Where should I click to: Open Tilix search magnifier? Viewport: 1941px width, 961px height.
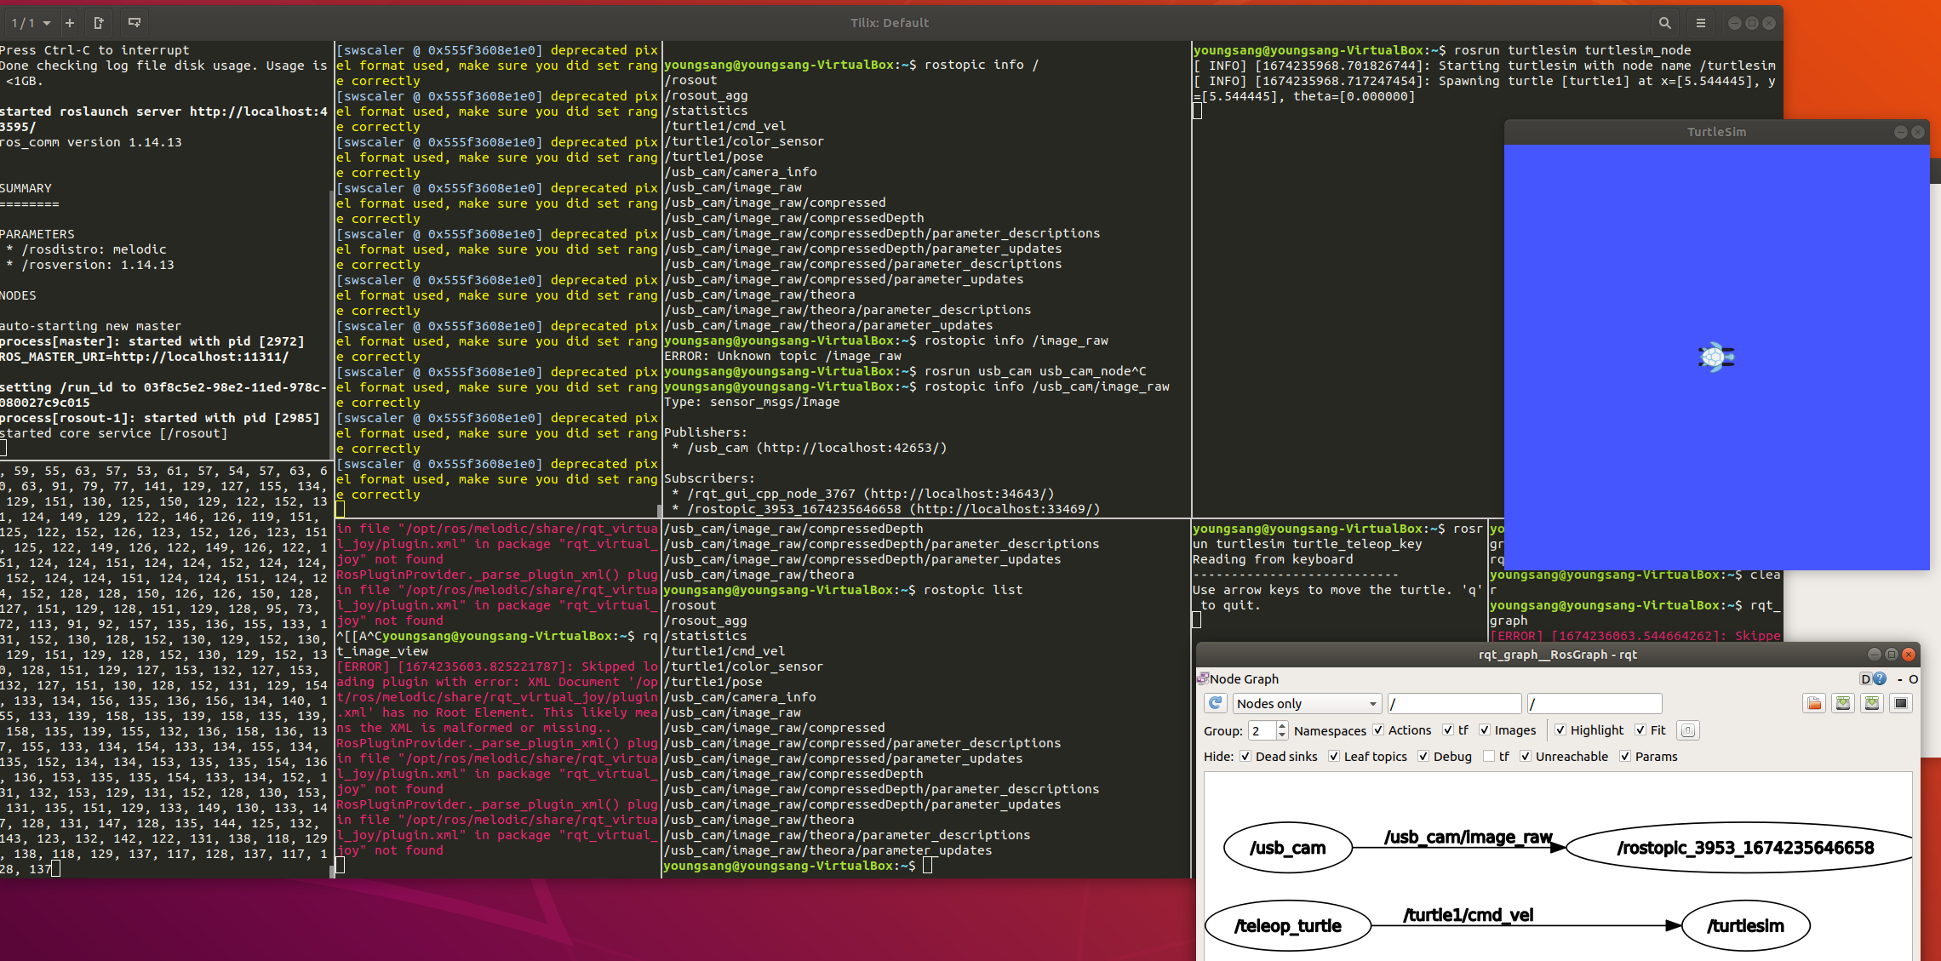pos(1664,23)
